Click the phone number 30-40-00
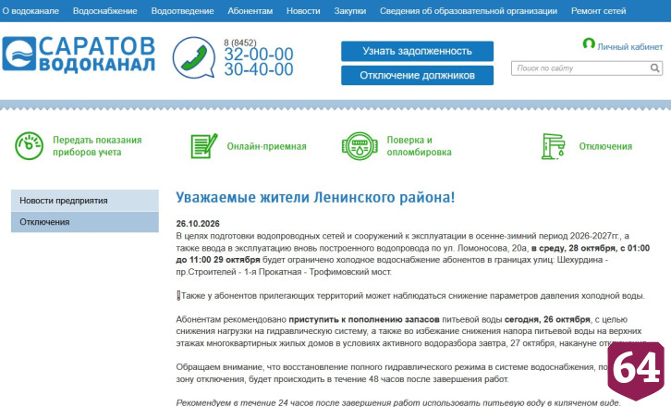 pyautogui.click(x=259, y=69)
